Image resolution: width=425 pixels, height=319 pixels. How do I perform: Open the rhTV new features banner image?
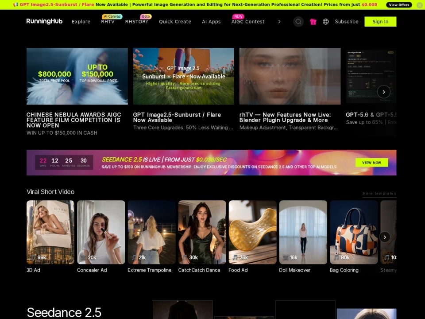click(290, 76)
